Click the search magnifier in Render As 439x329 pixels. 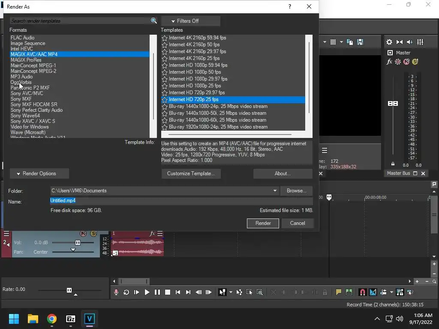coord(153,21)
